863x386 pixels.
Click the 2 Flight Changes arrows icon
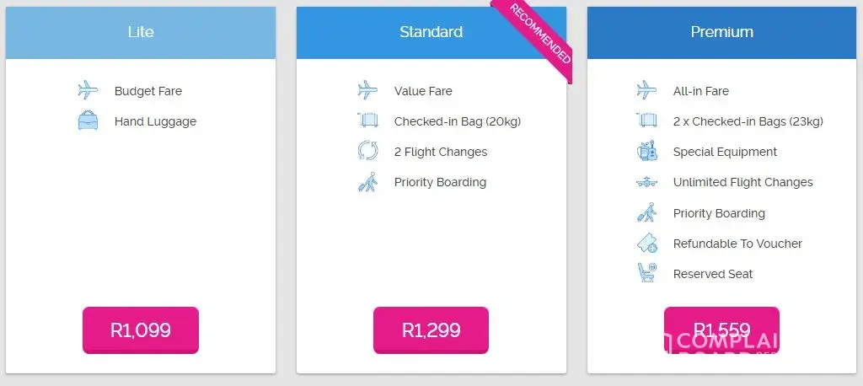click(367, 151)
